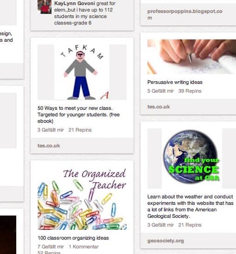Open The Organized Teacher paperclips image
Viewport: 236px width, 254px height.
[82, 198]
